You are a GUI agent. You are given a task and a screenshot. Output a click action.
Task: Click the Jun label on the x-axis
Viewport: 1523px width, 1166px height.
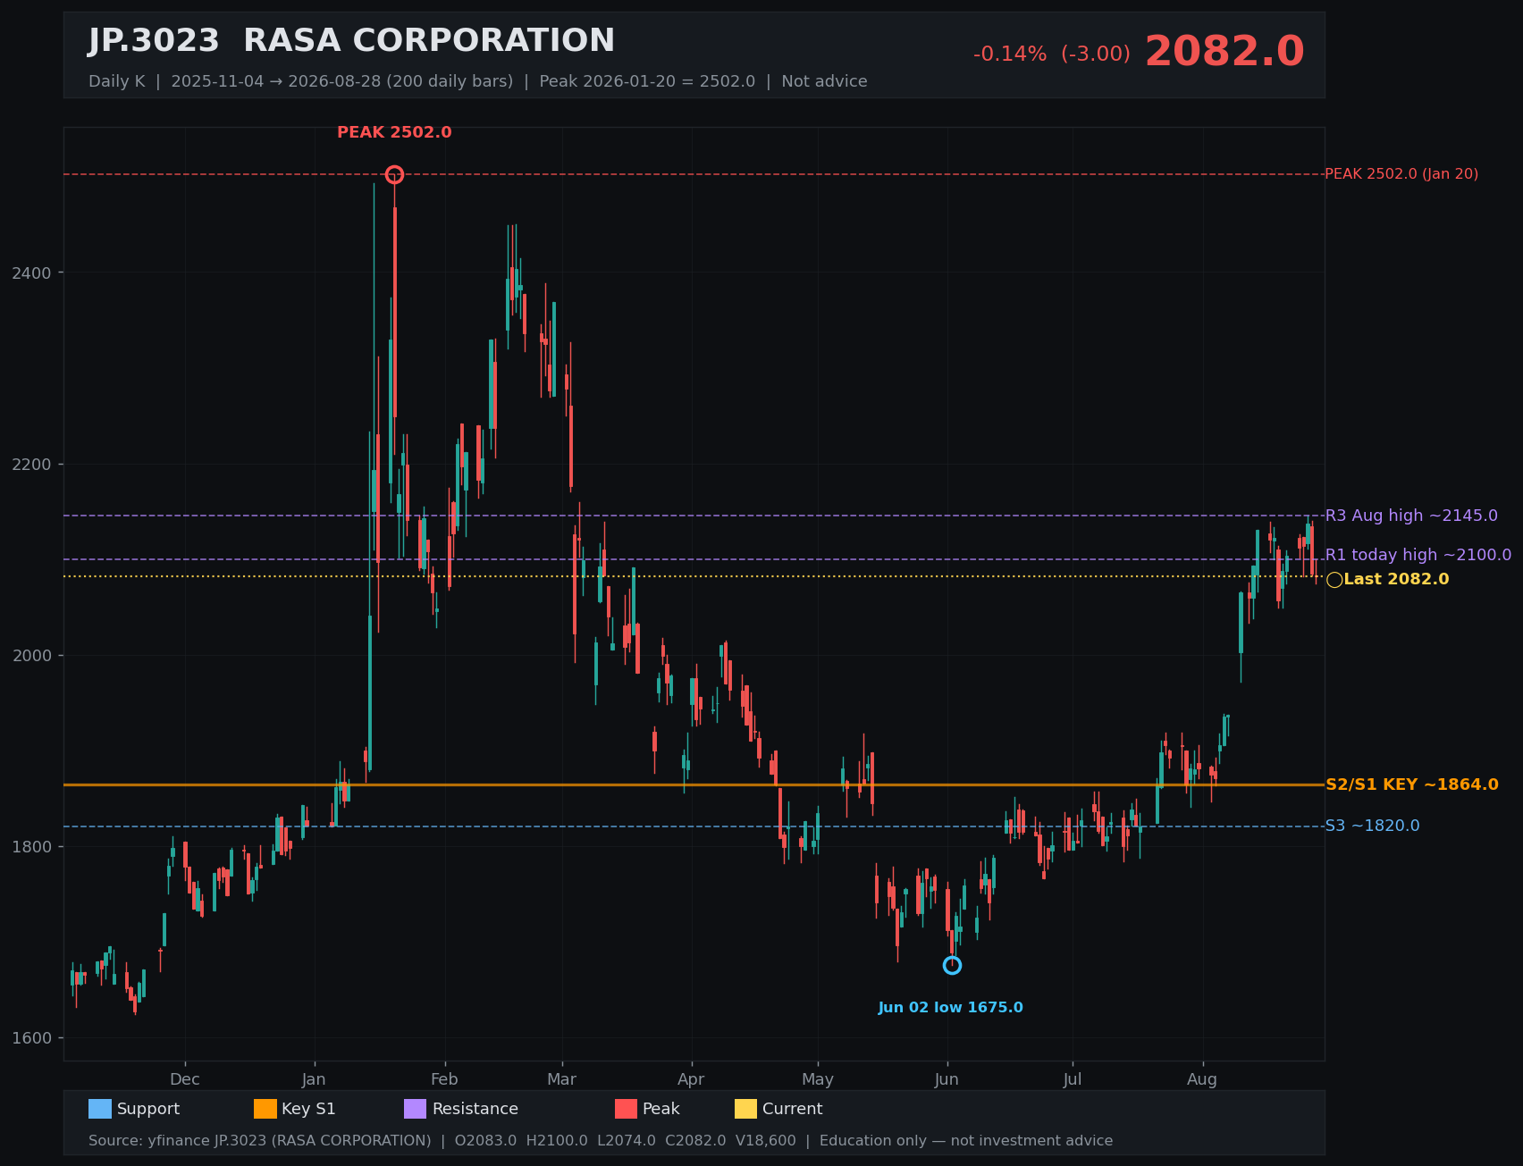click(947, 1079)
